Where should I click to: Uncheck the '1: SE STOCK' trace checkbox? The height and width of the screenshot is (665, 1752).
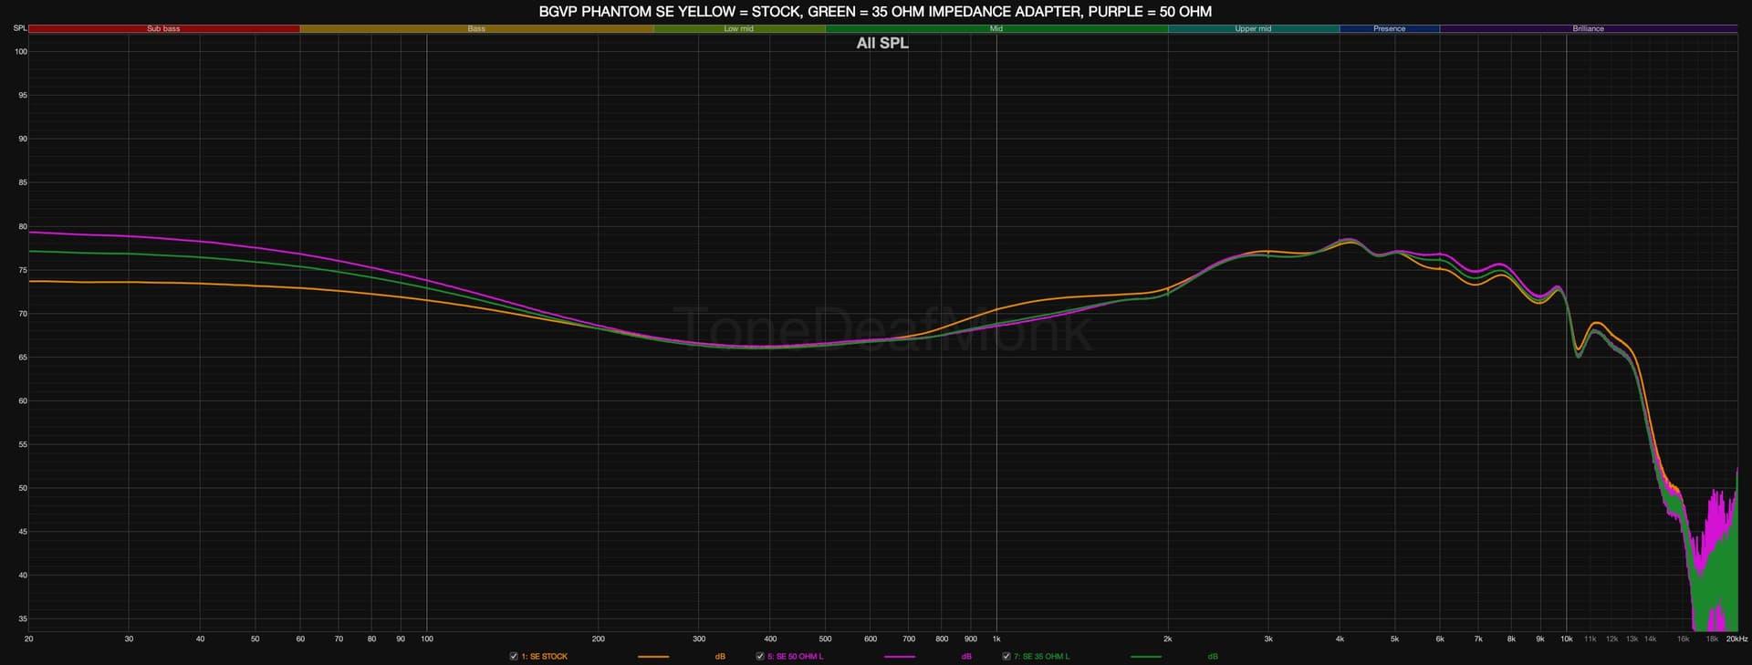(514, 656)
